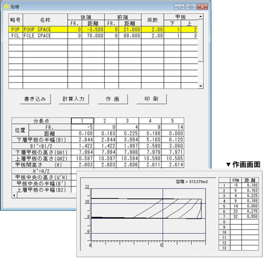The image size is (263, 258).
Task: Click the 下層甲板の半幅(B1) row label
Action: (42, 140)
